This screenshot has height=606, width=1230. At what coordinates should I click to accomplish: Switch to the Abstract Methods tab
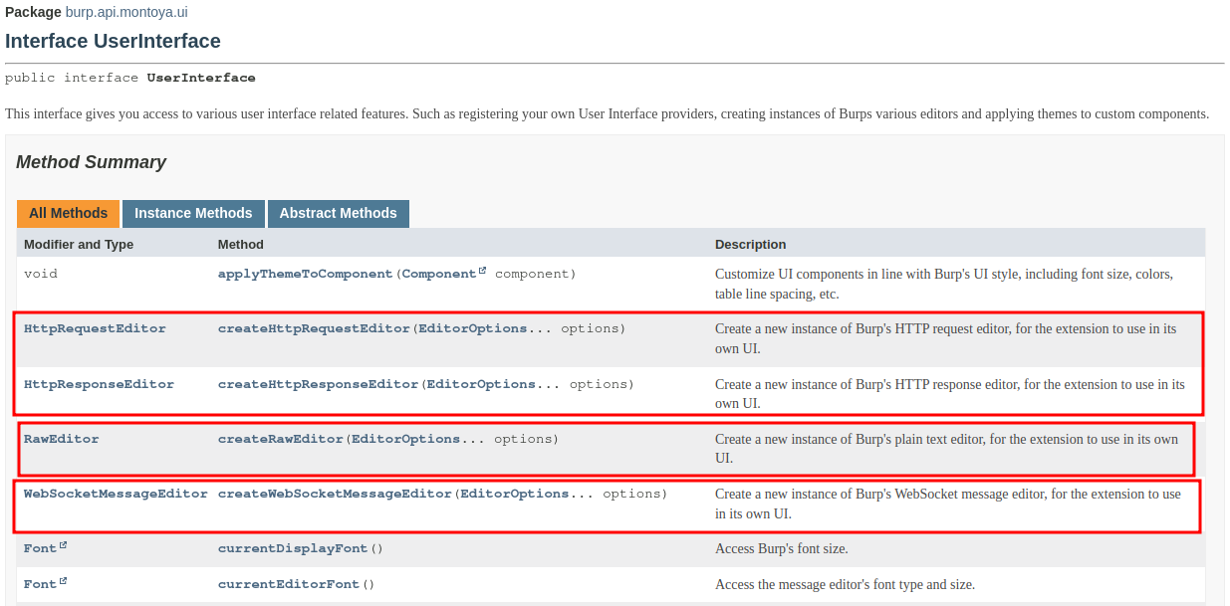point(338,213)
